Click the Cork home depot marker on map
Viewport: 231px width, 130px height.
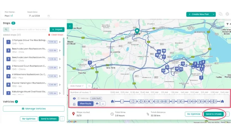pos(137,31)
